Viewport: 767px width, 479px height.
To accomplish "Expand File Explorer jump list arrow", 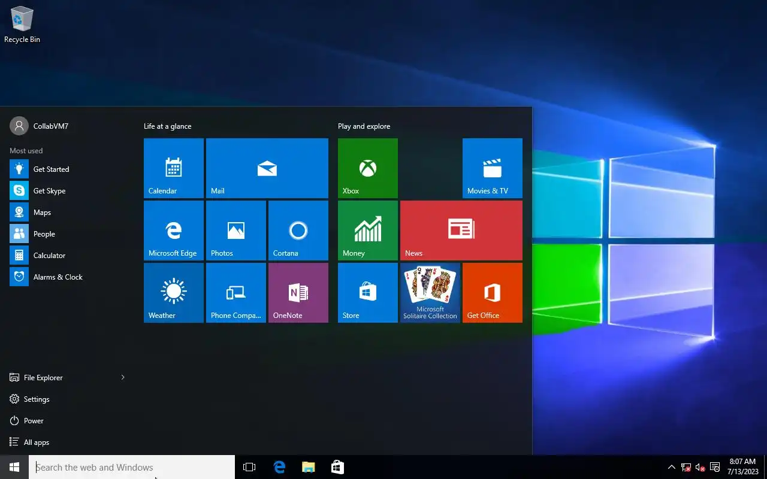I will click(x=123, y=378).
